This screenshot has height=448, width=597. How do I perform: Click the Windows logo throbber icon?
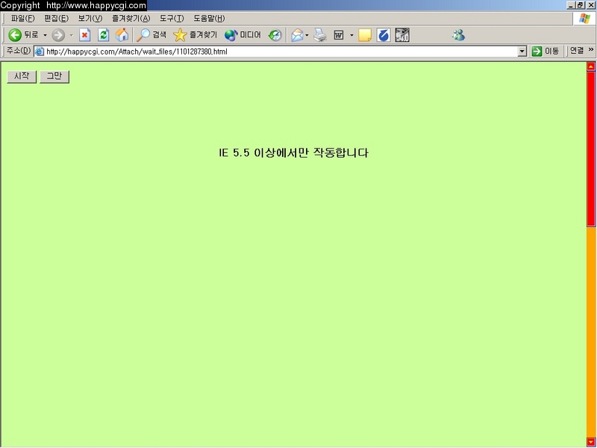(x=584, y=18)
